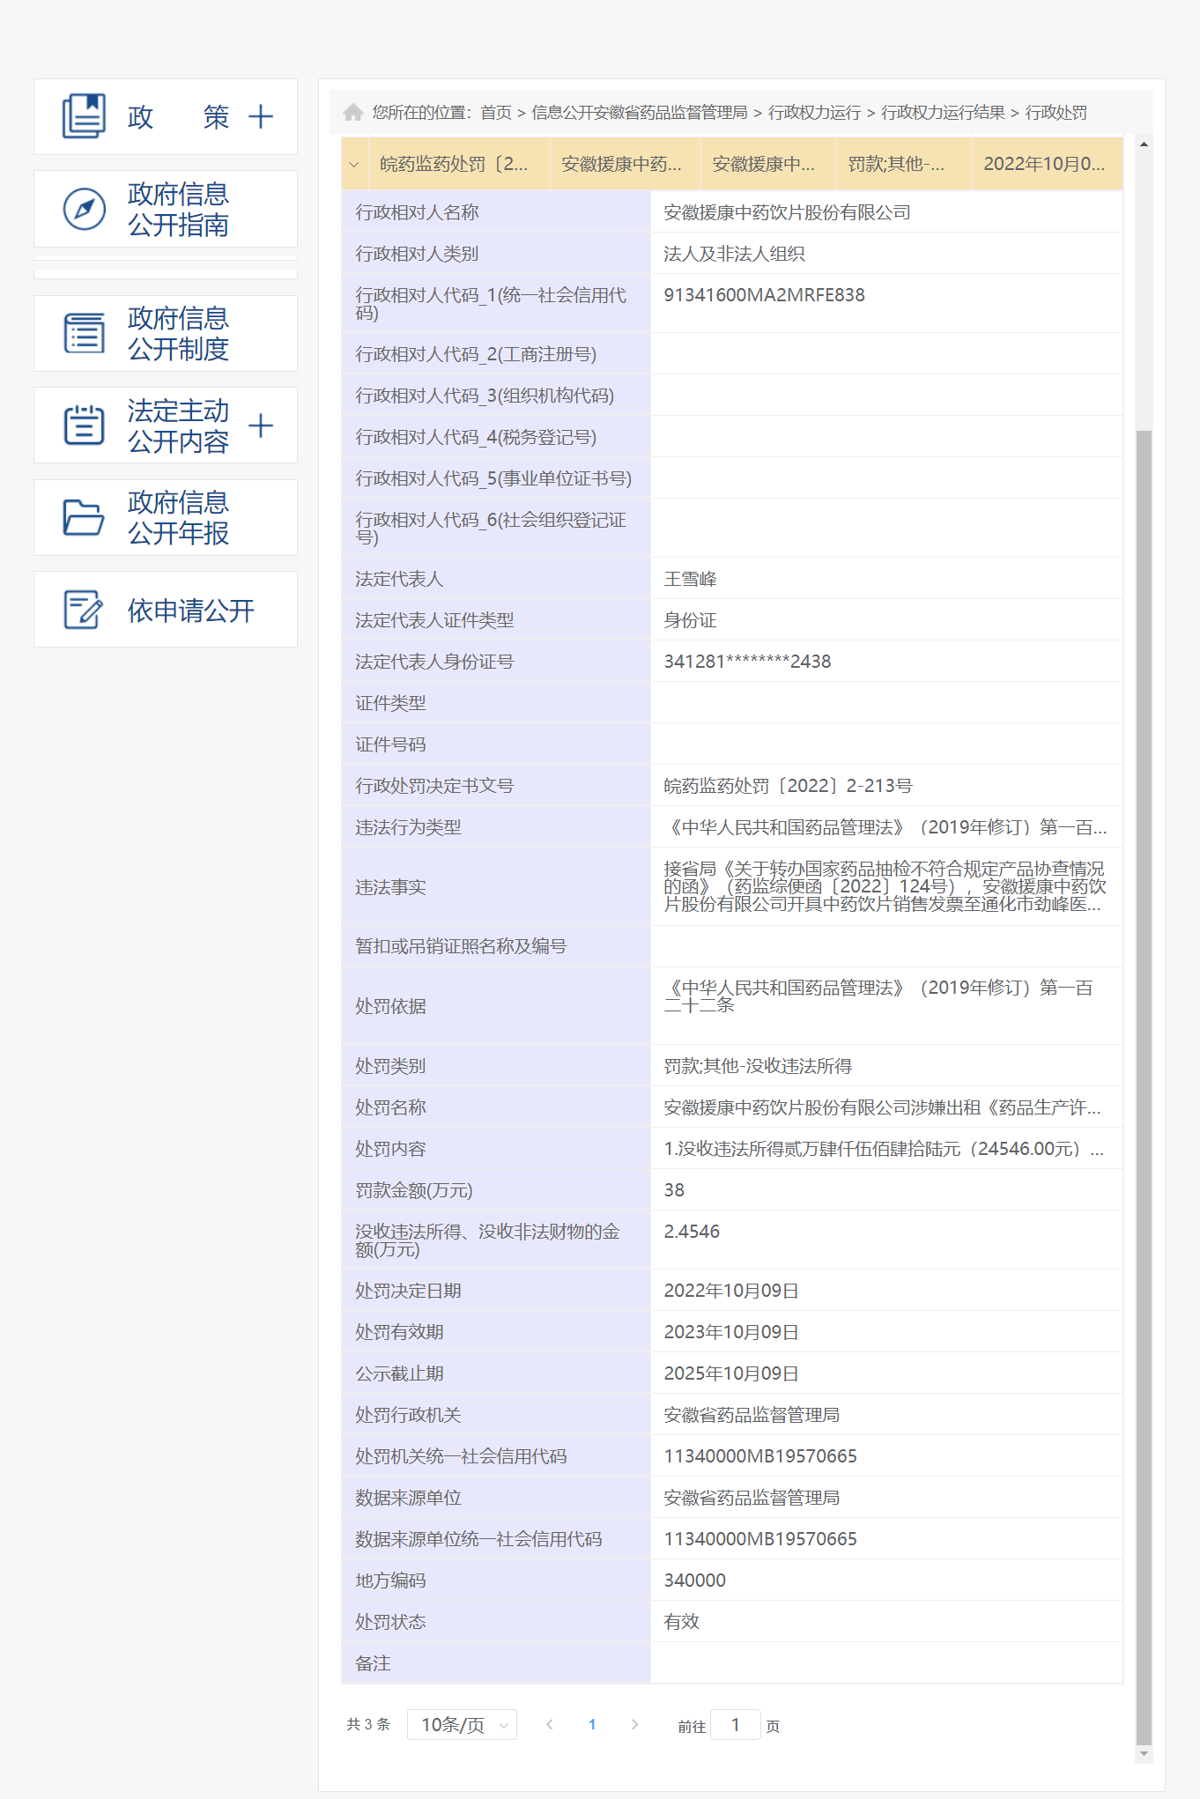
Task: Click 处罚依据 value text
Action: [x=878, y=996]
